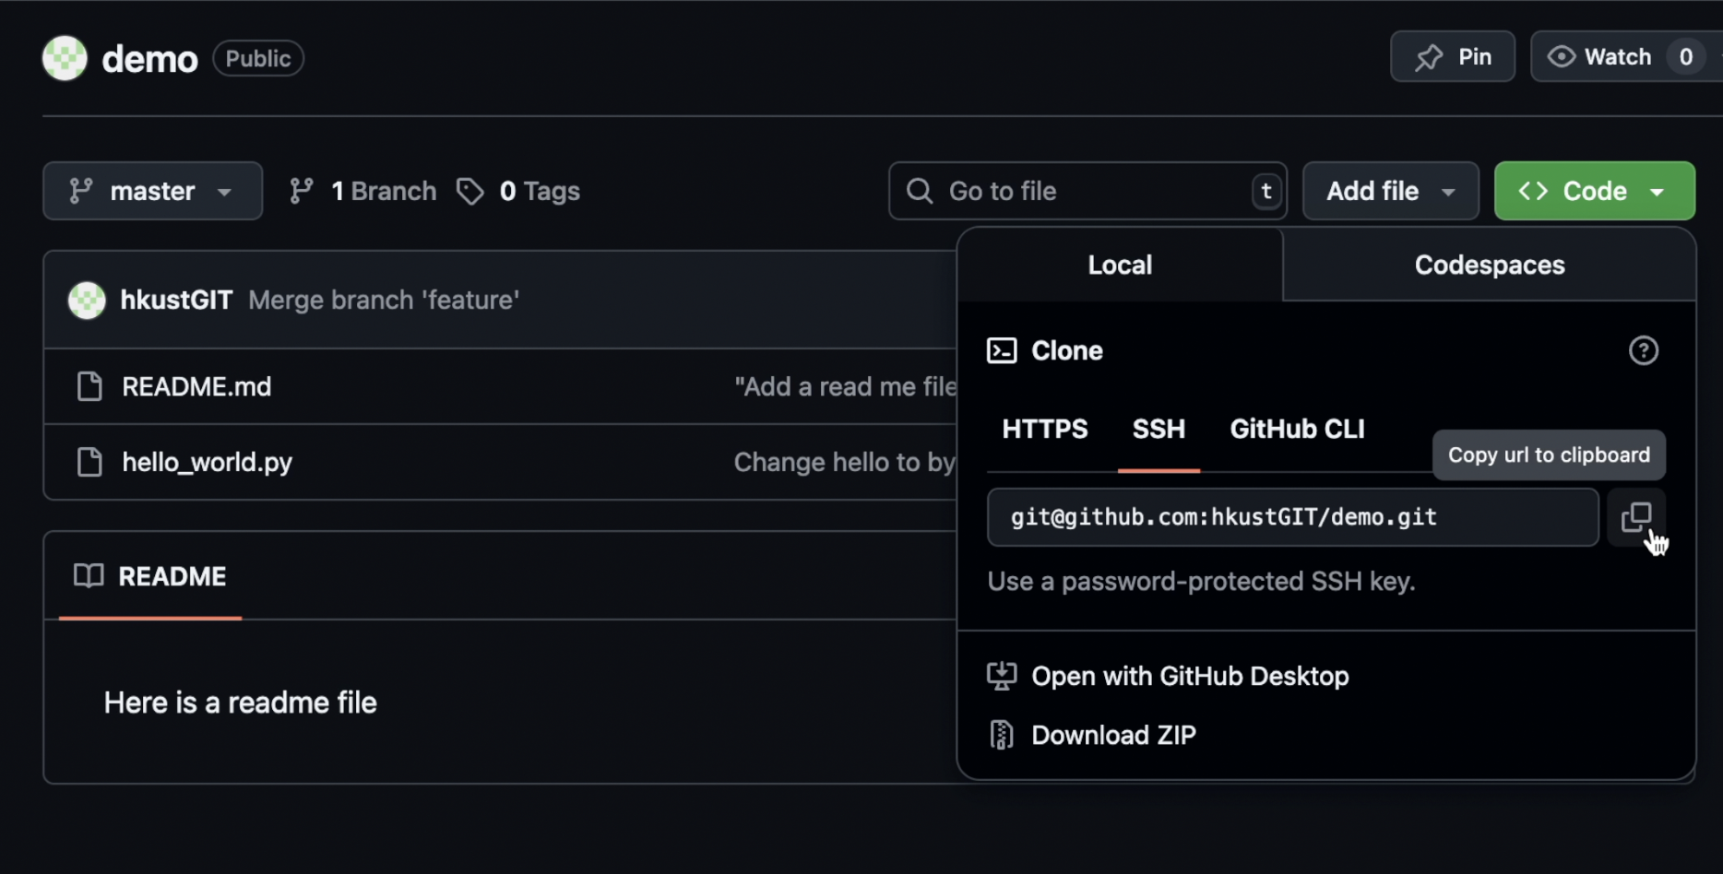
Task: Click the question mark help icon beside Clone
Action: (x=1644, y=350)
